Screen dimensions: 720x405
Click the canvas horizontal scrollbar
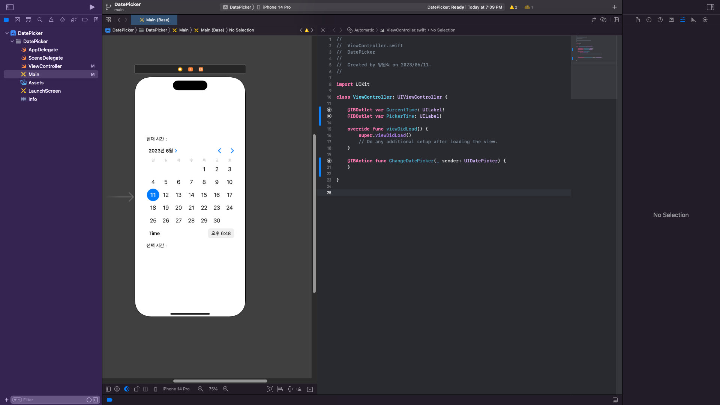(220, 381)
